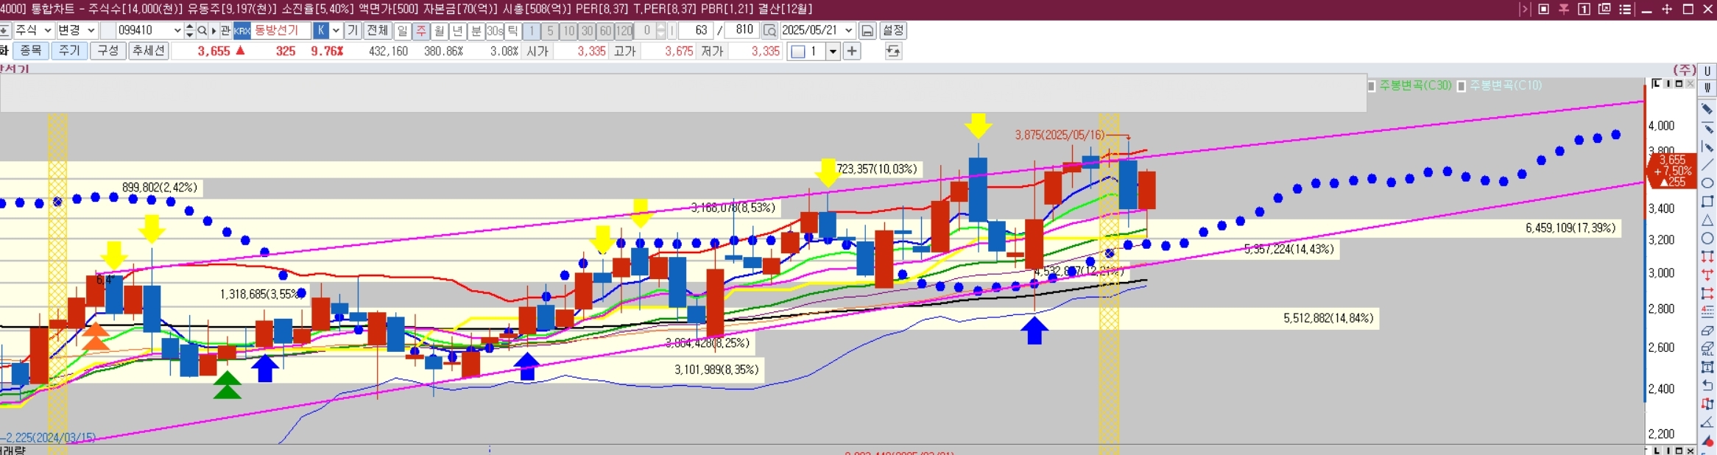Open the list menu icon in title bar
The height and width of the screenshot is (455, 1717).
click(x=1625, y=9)
